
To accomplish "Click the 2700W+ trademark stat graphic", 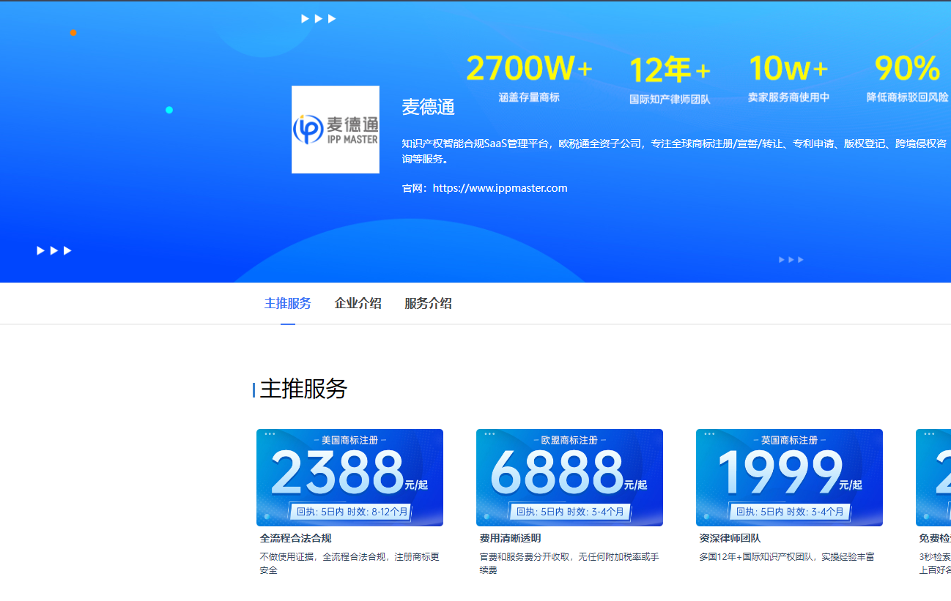I will tap(529, 77).
